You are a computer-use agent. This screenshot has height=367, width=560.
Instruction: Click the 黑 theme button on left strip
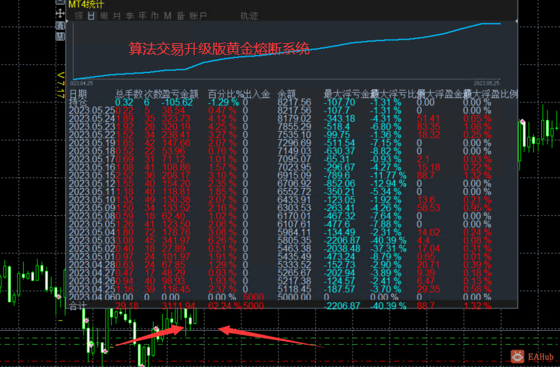pos(60,36)
